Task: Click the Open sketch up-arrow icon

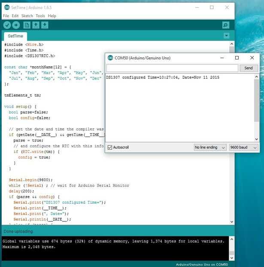Action: point(36,25)
